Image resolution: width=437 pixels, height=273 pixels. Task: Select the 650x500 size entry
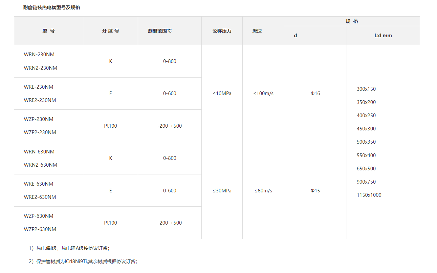click(366, 169)
